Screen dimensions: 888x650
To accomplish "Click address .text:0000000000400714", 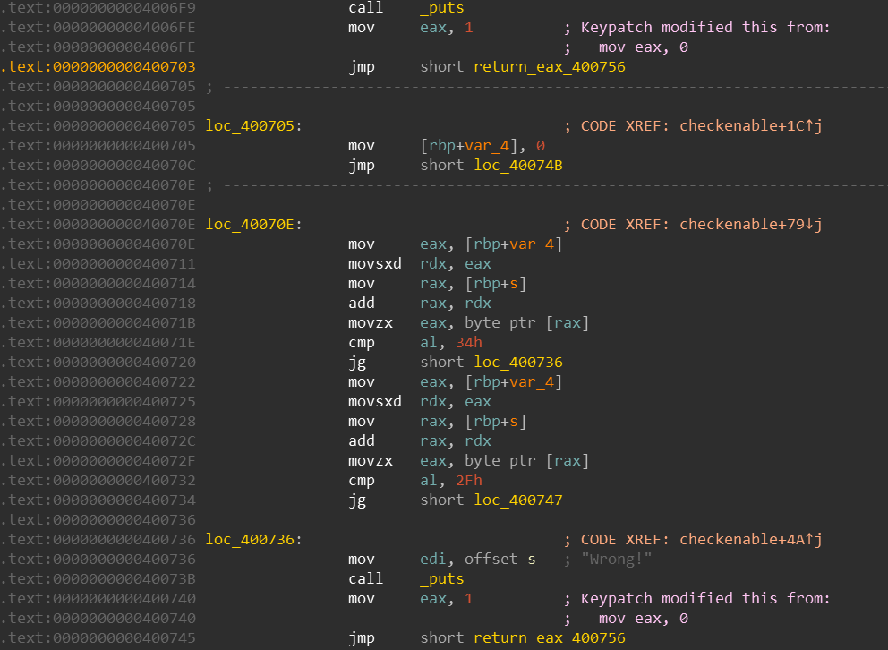I will click(98, 284).
